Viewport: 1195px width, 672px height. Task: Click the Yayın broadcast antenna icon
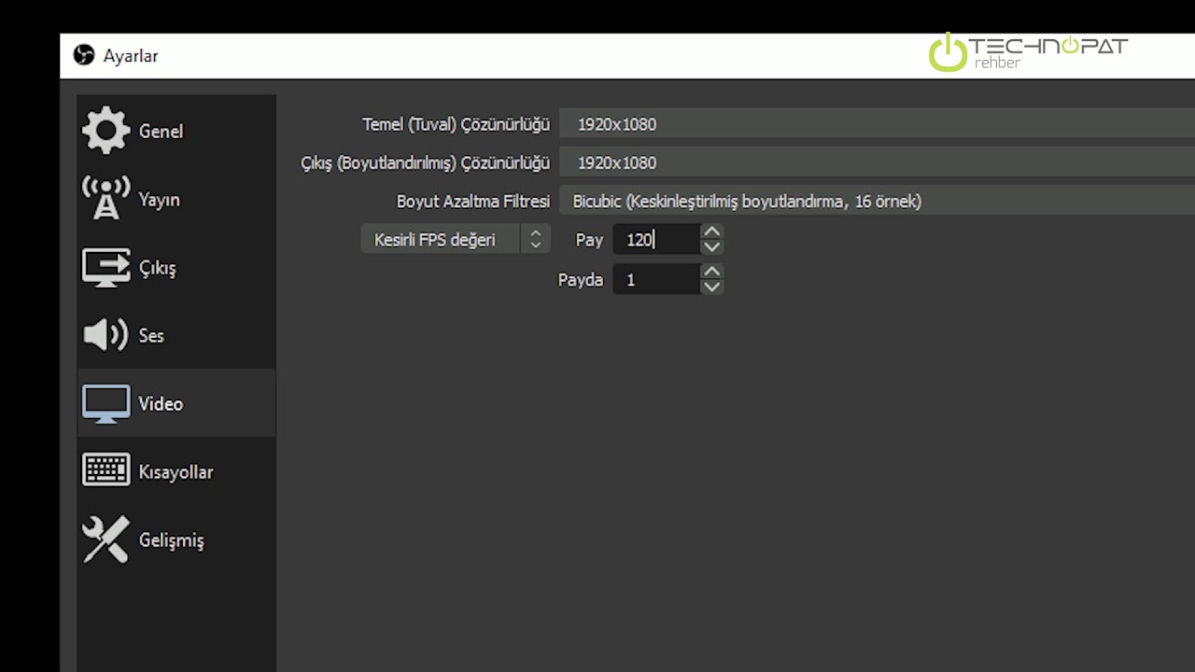[x=106, y=199]
